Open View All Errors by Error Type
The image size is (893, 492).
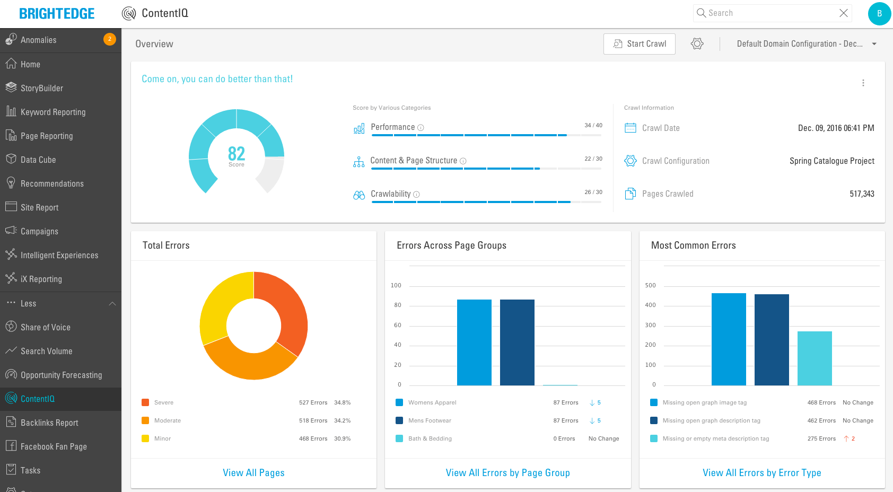click(762, 473)
